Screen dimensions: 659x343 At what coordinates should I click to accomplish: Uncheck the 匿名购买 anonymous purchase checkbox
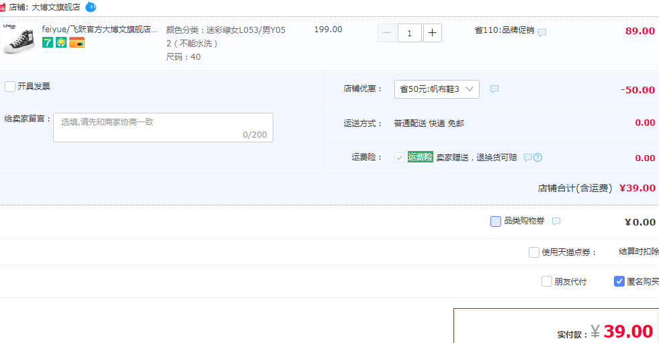(x=619, y=281)
